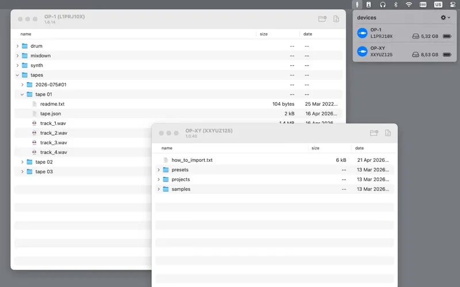Expand the mixdown folder

point(18,56)
